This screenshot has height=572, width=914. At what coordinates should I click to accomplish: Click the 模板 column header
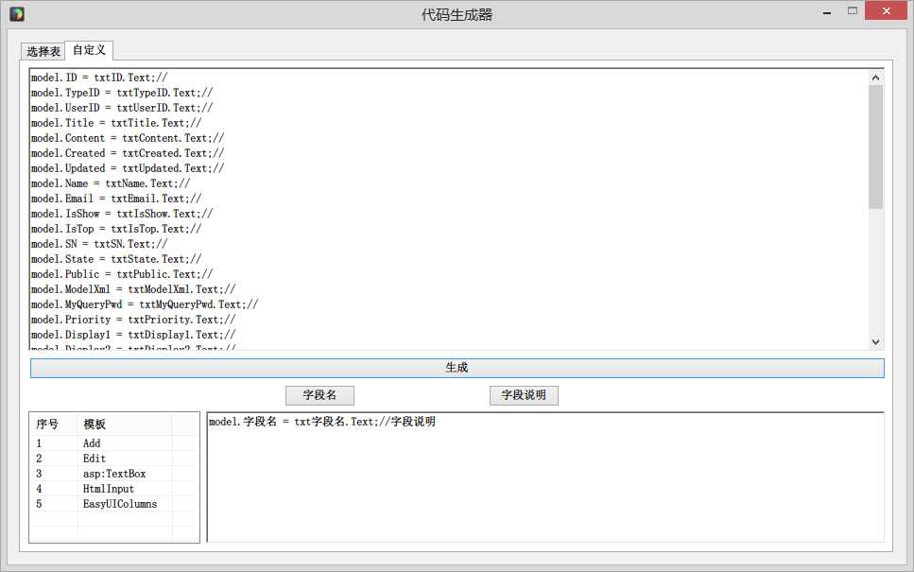124,424
